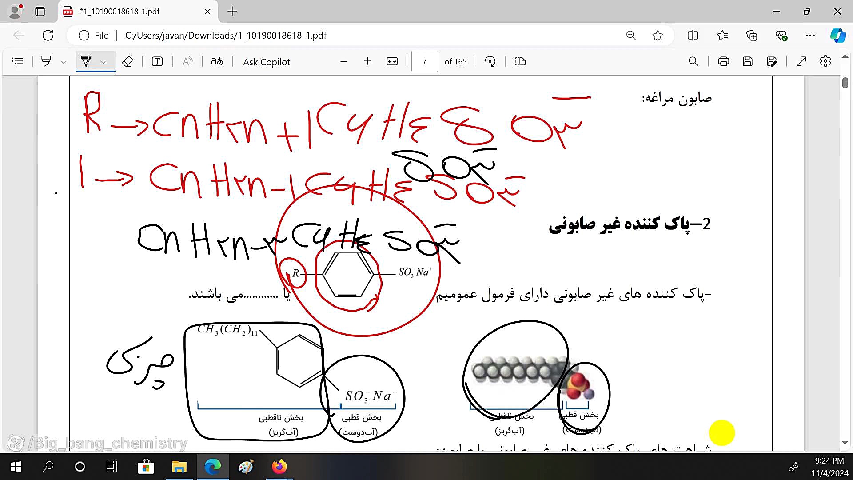
Task: Click Ask Copilot button
Action: 267,62
